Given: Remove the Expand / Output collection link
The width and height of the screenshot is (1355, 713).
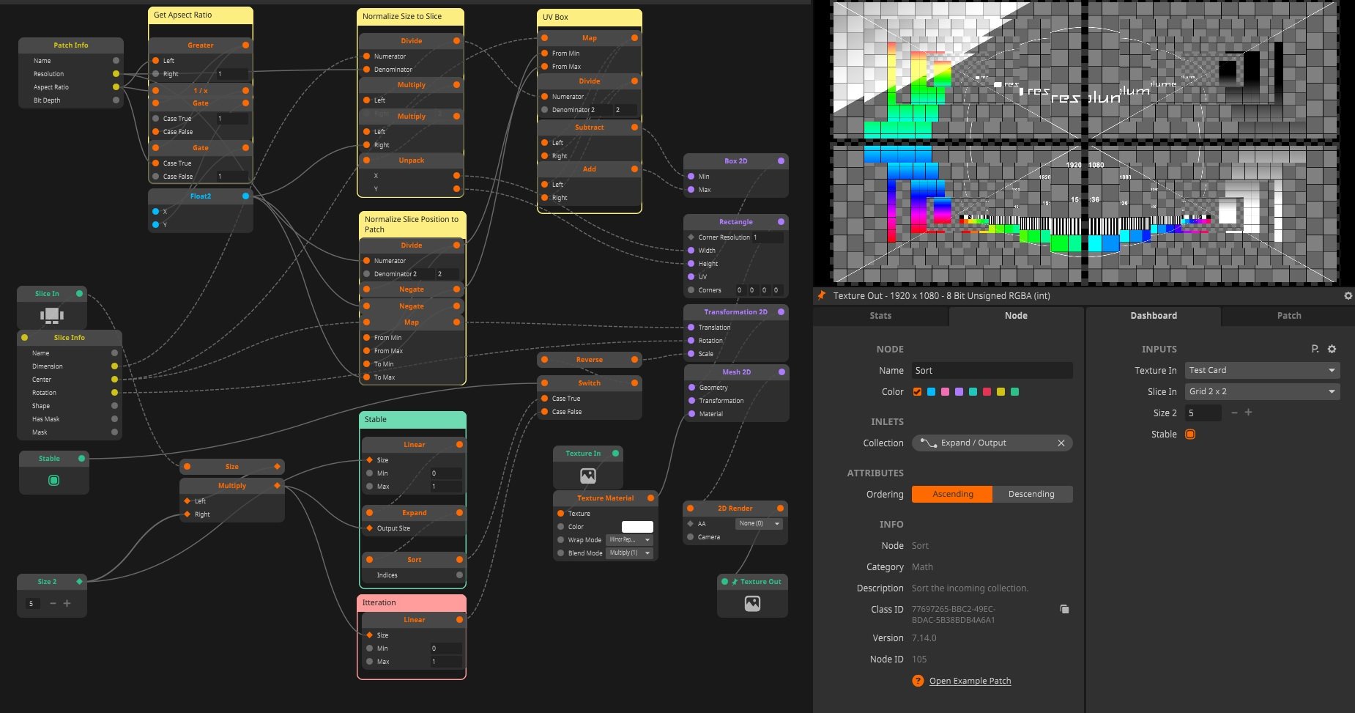Looking at the screenshot, I should pos(1061,443).
